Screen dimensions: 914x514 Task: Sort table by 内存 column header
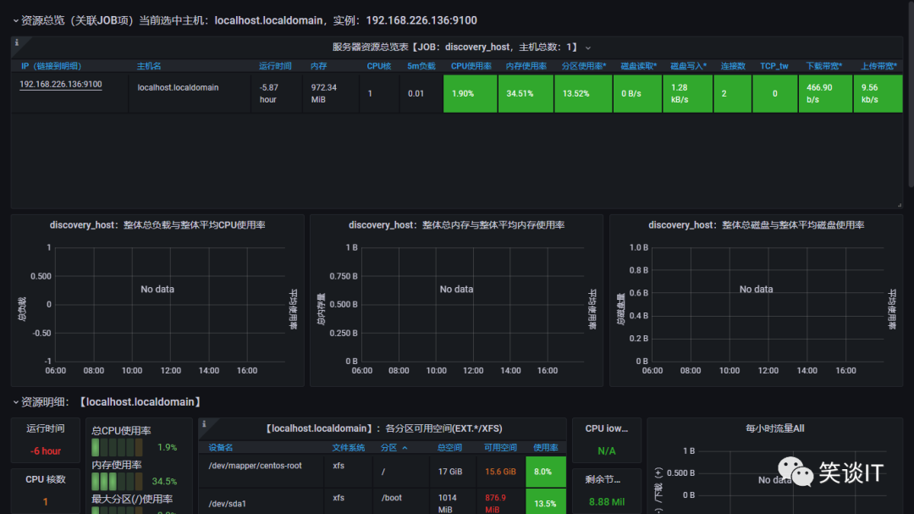(318, 66)
